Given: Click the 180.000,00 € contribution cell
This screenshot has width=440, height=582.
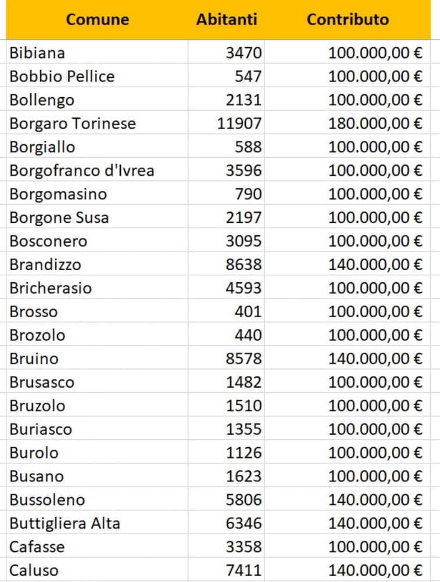Looking at the screenshot, I should (375, 123).
